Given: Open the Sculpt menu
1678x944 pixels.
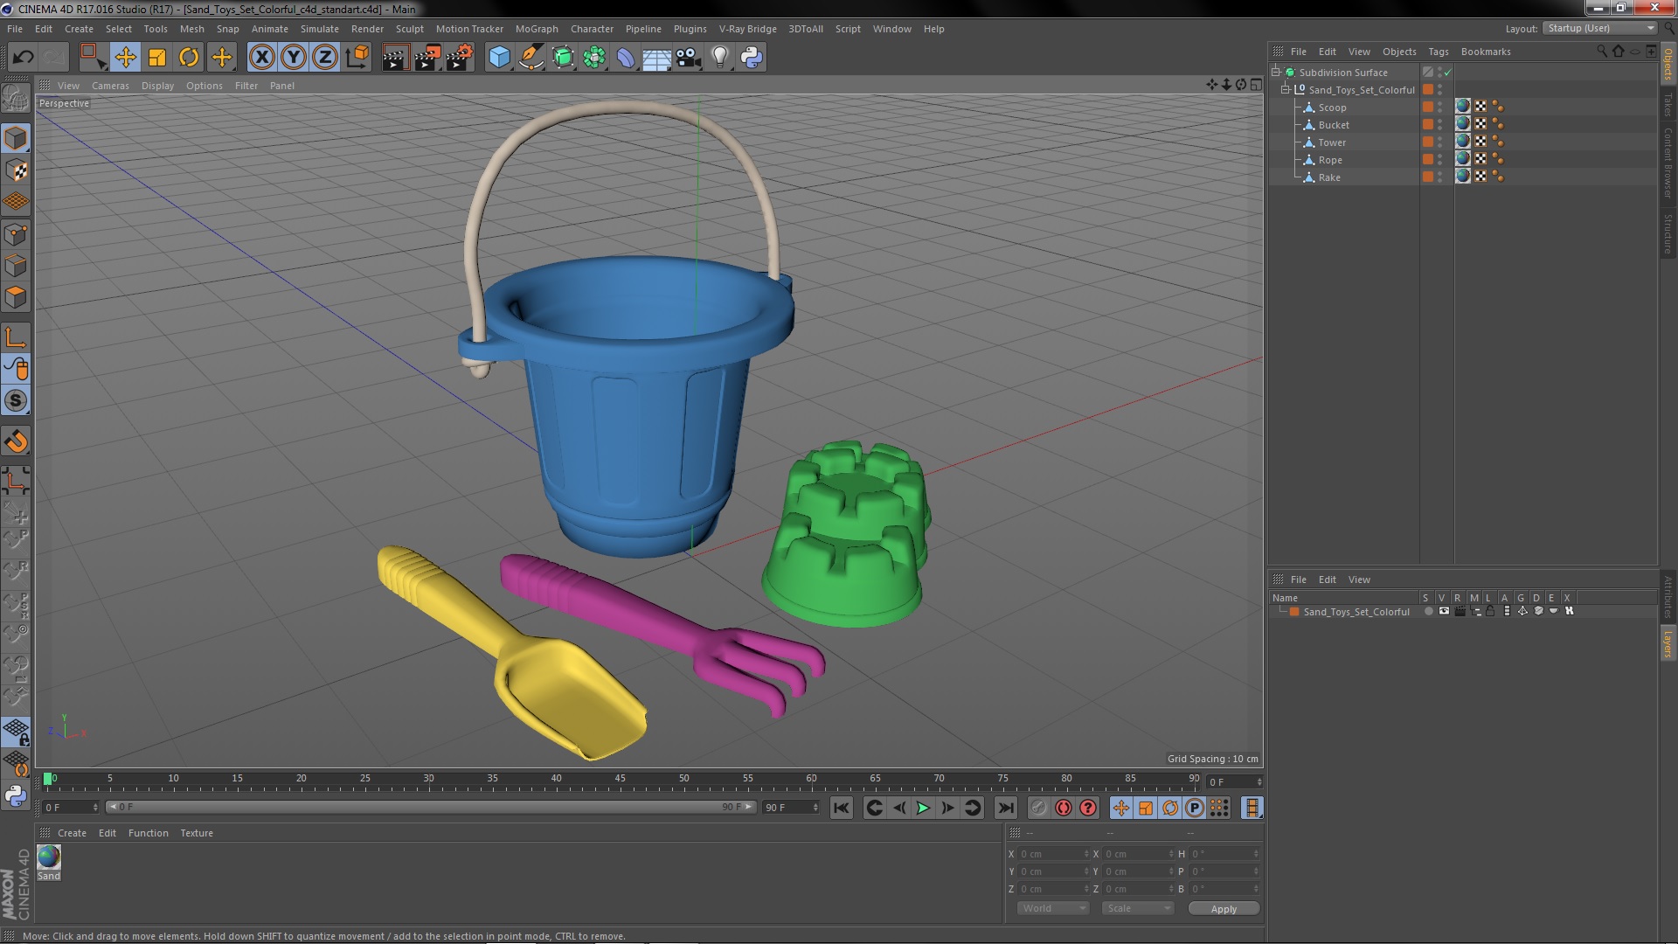Looking at the screenshot, I should point(409,29).
